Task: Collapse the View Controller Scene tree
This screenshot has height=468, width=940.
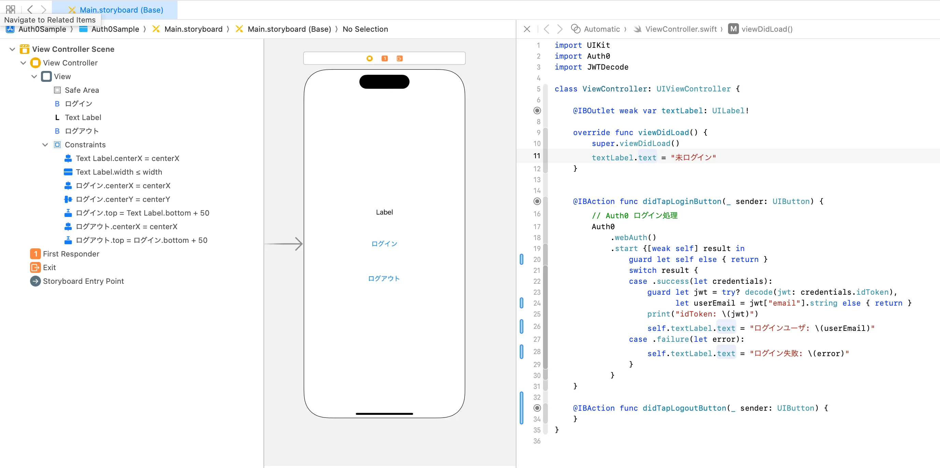Action: click(12, 49)
